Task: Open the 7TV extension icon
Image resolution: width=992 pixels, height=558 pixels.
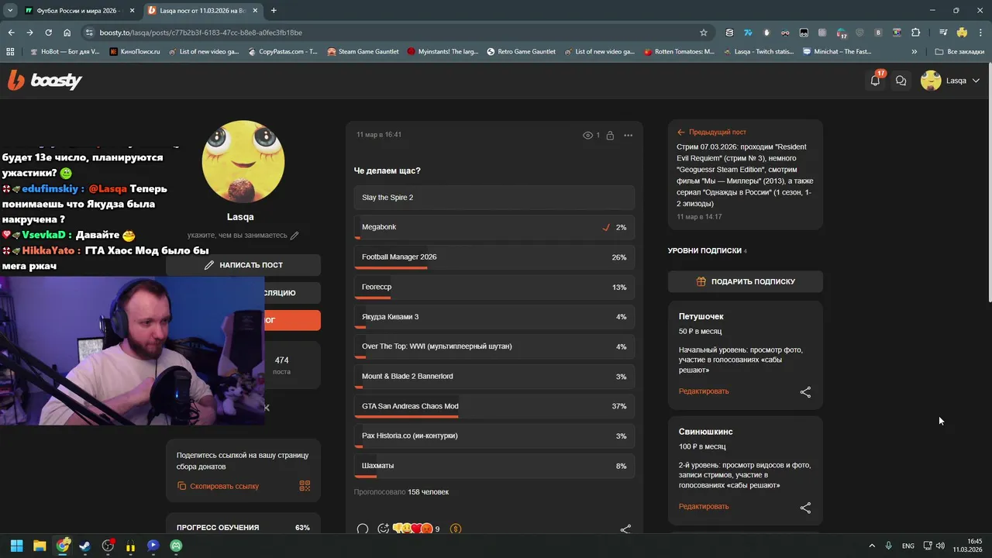Action: point(748,33)
